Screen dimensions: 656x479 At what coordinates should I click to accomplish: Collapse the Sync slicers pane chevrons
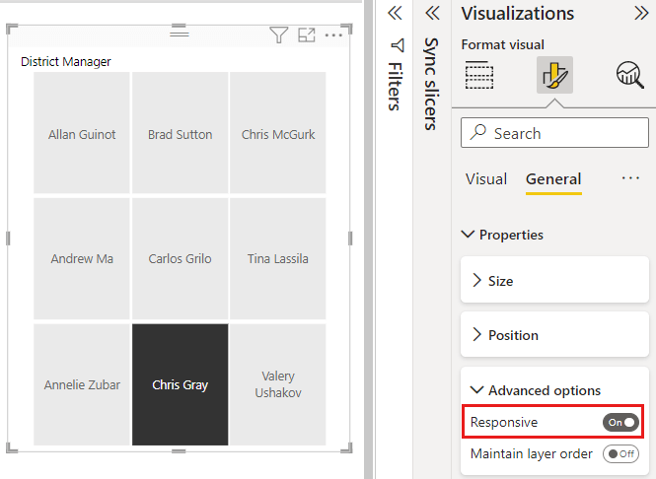pos(431,13)
